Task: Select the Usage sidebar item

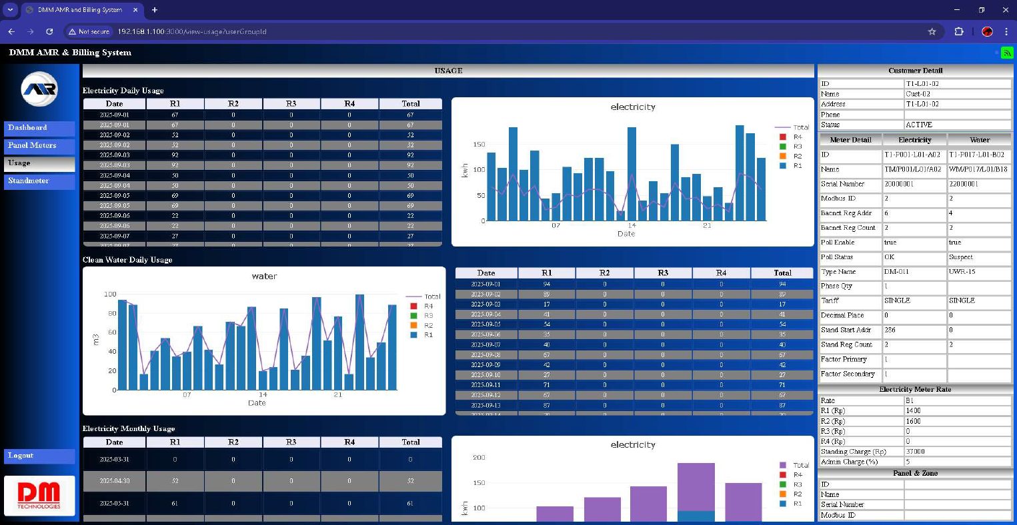Action: [x=39, y=163]
